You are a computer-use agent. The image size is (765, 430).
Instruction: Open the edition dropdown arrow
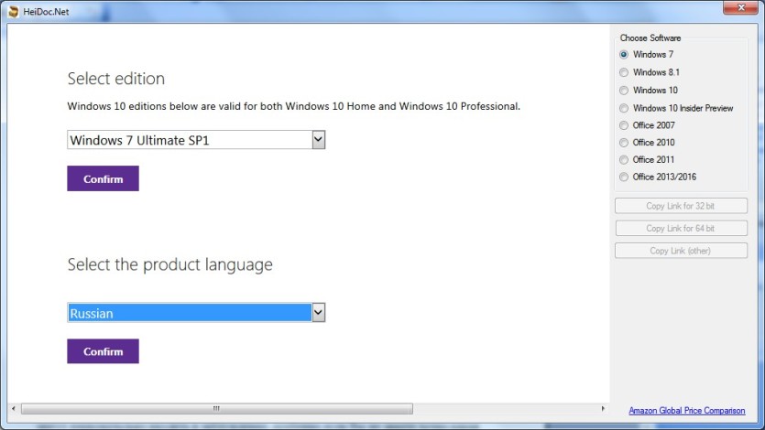tap(319, 140)
